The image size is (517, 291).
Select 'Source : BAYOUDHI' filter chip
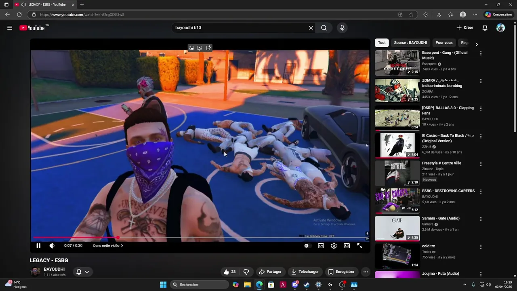pyautogui.click(x=410, y=42)
